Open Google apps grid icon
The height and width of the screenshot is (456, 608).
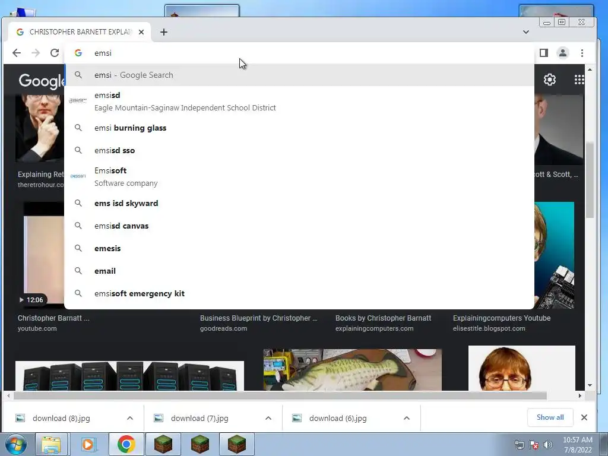(x=579, y=80)
